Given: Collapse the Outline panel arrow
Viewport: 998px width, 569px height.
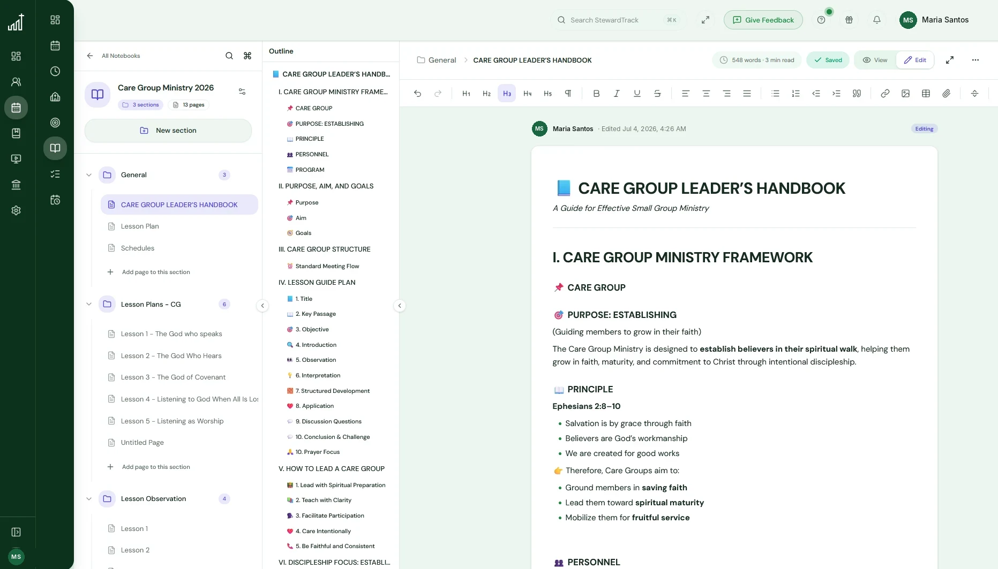Looking at the screenshot, I should [x=400, y=306].
